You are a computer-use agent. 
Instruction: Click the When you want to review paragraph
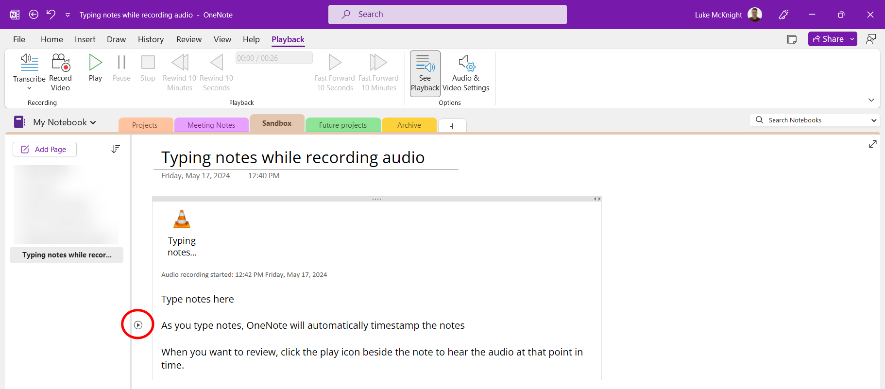pos(372,358)
